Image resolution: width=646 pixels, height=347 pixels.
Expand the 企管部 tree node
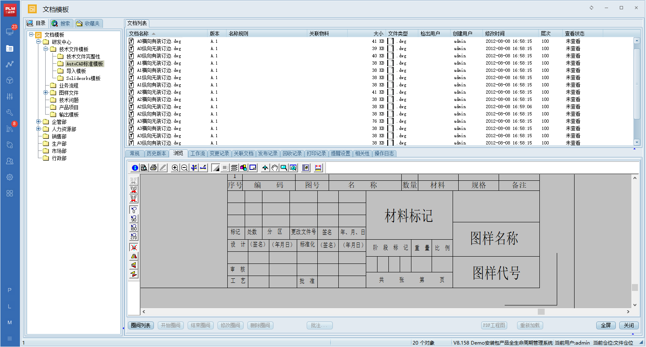pos(39,121)
